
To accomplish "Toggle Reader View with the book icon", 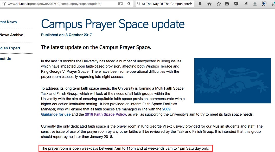I will (x=120, y=4).
